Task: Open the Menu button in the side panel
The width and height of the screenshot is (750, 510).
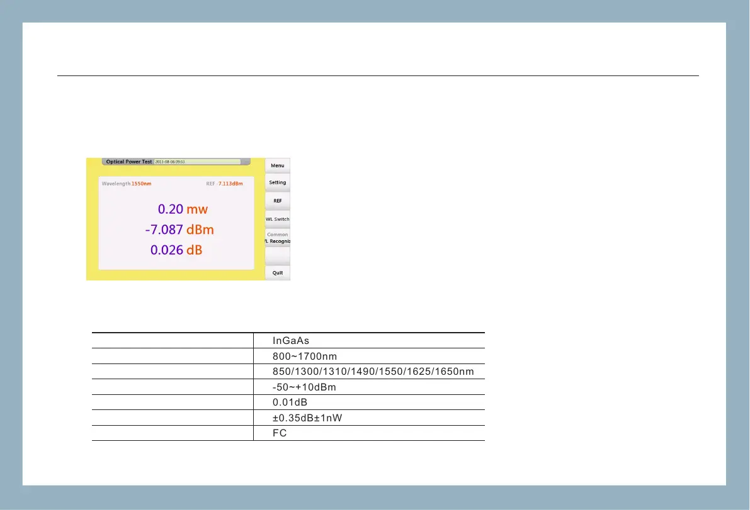Action: click(278, 165)
